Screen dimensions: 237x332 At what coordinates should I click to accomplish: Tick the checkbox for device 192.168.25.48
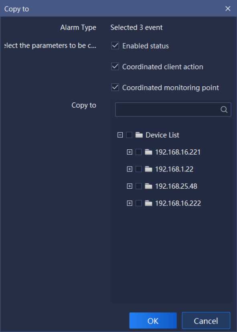point(138,186)
